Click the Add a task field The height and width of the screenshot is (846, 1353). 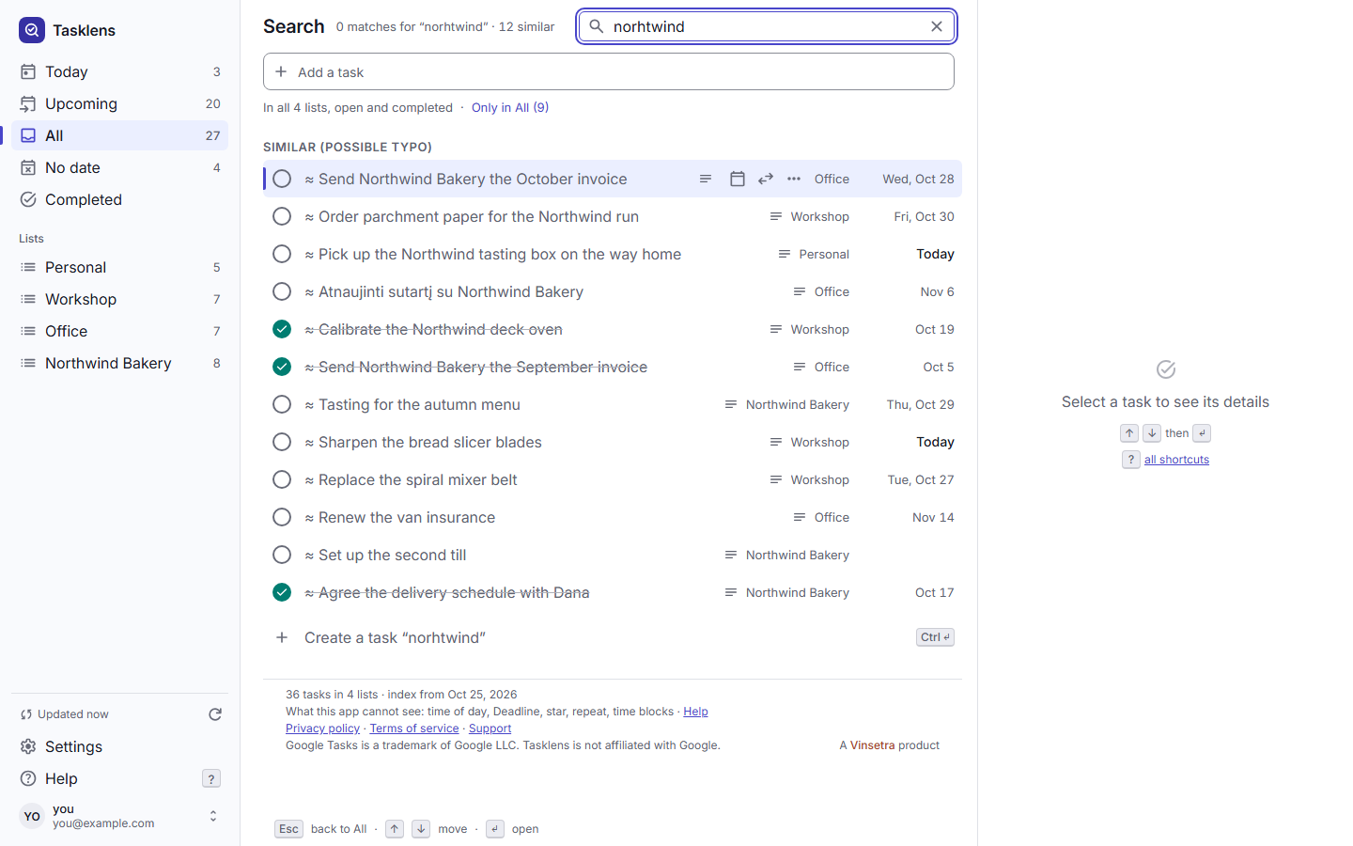coord(609,71)
